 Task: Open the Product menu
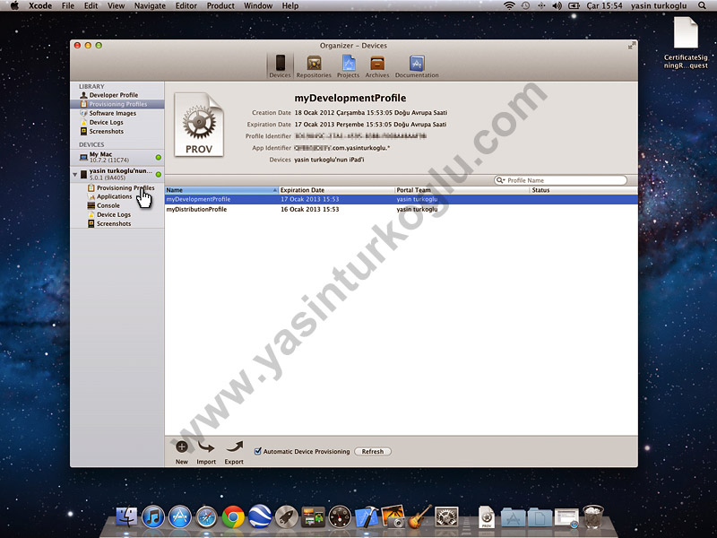(x=220, y=6)
